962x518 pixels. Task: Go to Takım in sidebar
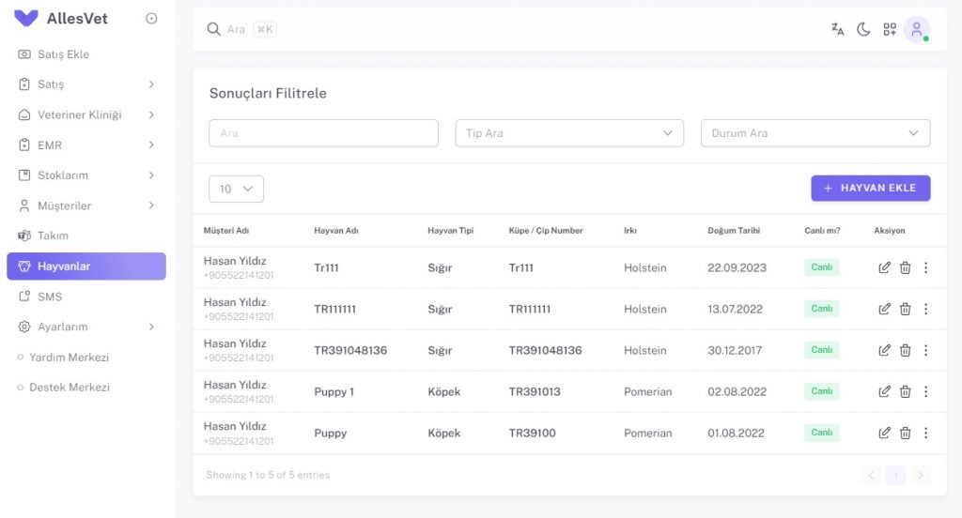(85, 236)
